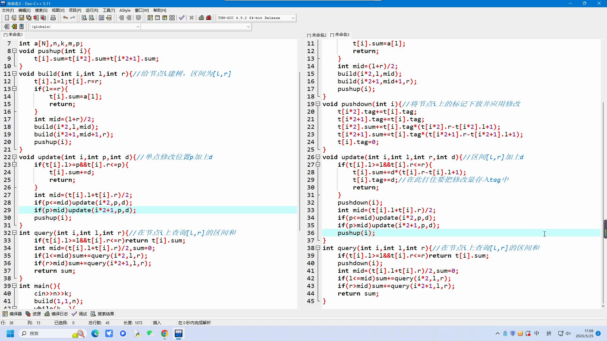Create a new source file from toolbar
The image size is (607, 341).
[x=7, y=18]
